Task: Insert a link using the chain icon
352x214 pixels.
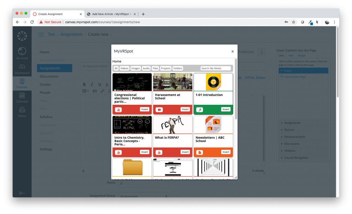Action: click(102, 91)
